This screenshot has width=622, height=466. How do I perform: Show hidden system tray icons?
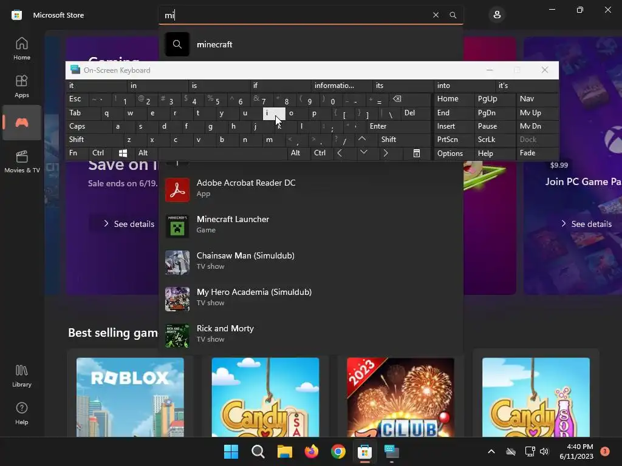point(491,451)
